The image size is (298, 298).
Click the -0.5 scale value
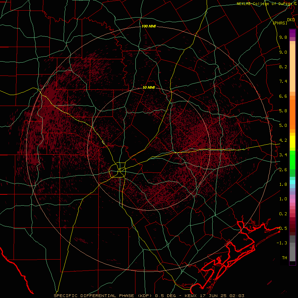click(282, 228)
